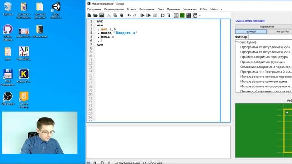Select Описание алгоритма с параметр... item
292x164 pixels.
[x=266, y=67]
